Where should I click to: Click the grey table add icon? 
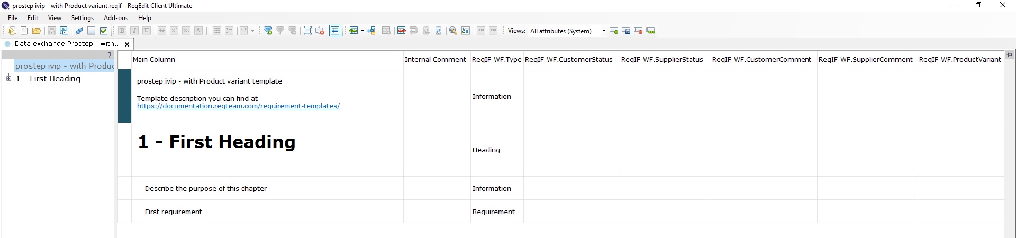pos(386,31)
